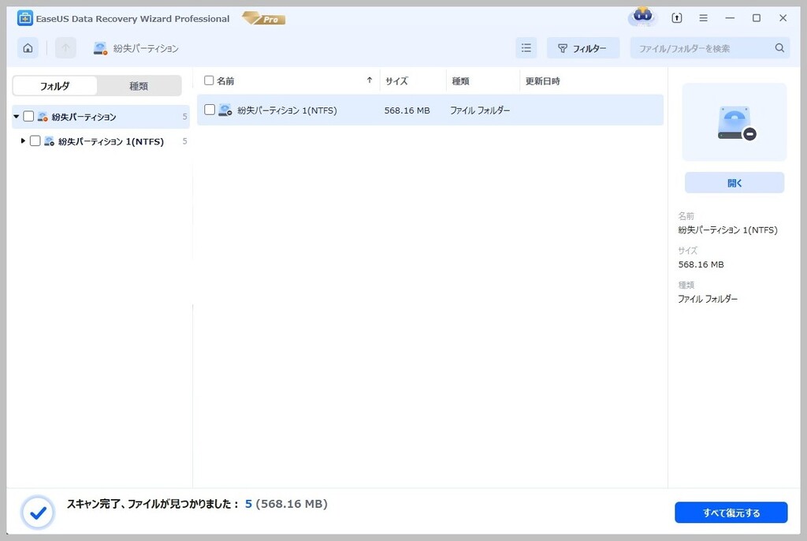
Task: Expand the 紛失パーティション 1(NTFS) tree node
Action: pos(23,140)
